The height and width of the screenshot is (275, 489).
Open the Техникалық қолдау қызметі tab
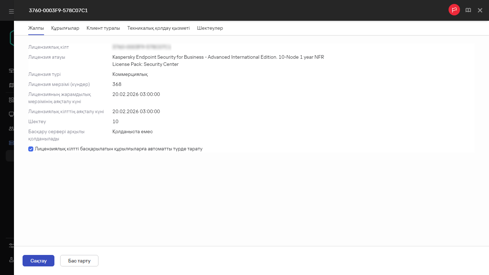coord(158,28)
